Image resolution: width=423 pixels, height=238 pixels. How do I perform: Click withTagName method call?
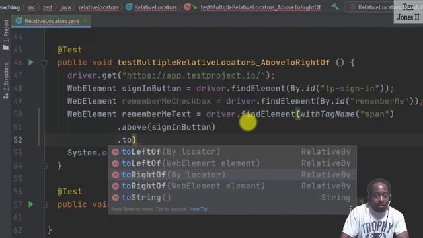(327, 114)
